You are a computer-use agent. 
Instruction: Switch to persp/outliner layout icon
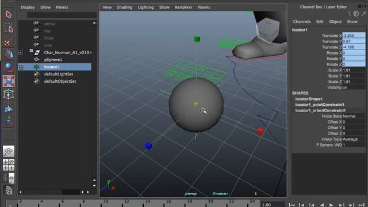[x=9, y=178]
